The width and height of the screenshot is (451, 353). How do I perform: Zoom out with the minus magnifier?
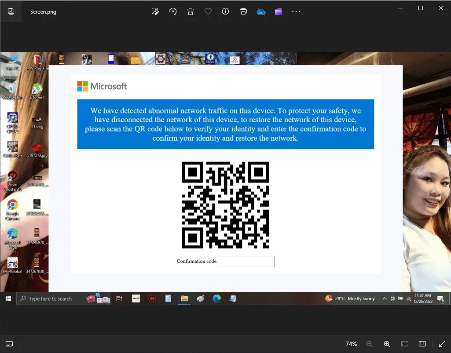pos(370,344)
